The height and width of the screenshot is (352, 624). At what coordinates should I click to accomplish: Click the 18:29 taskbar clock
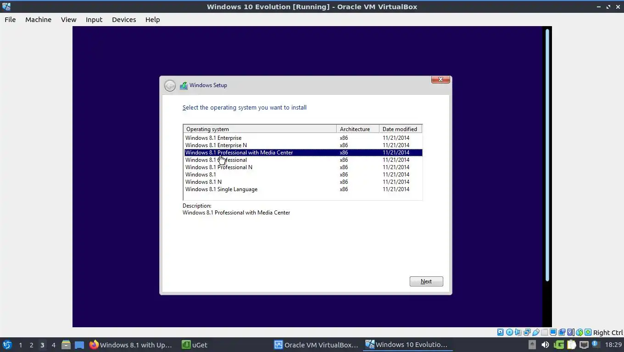(x=613, y=345)
